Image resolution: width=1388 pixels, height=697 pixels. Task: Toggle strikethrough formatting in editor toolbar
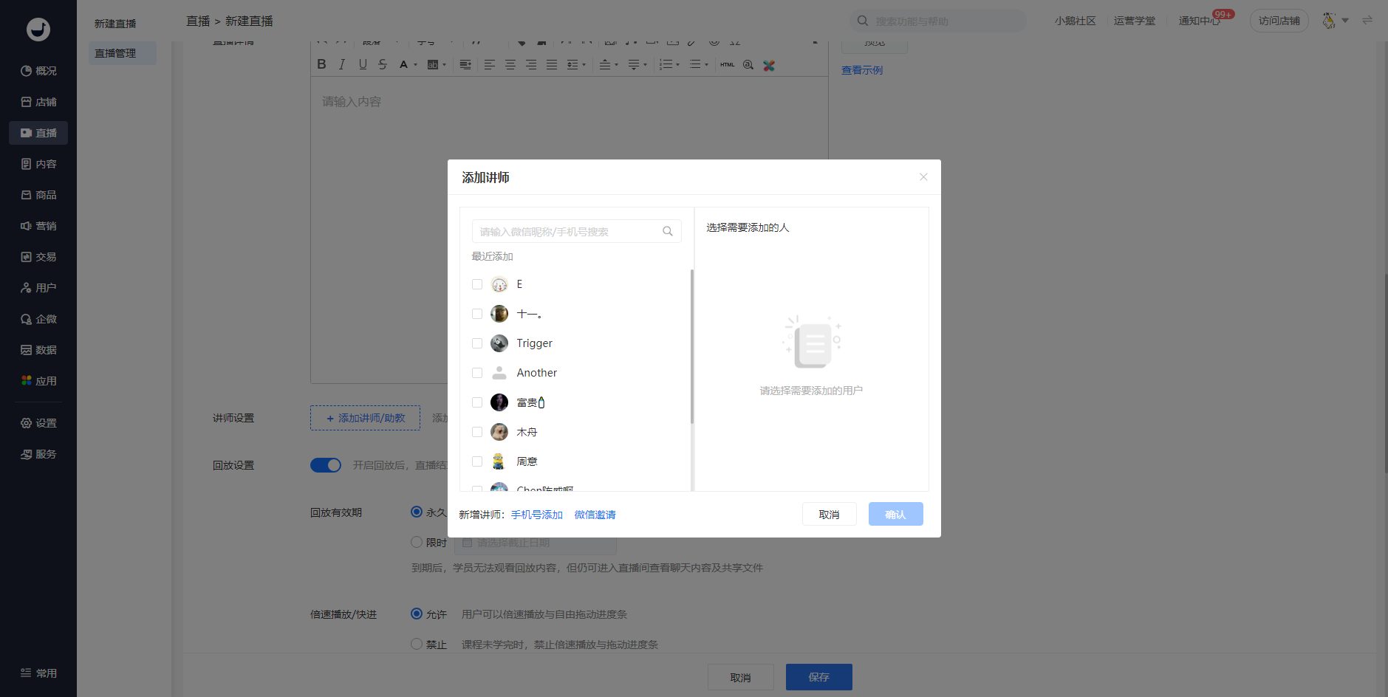383,64
